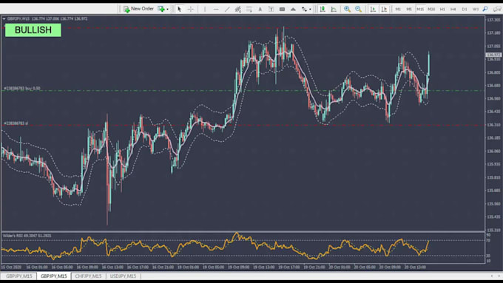Select the equidistant channel tool
The image size is (503, 283).
pos(237,10)
